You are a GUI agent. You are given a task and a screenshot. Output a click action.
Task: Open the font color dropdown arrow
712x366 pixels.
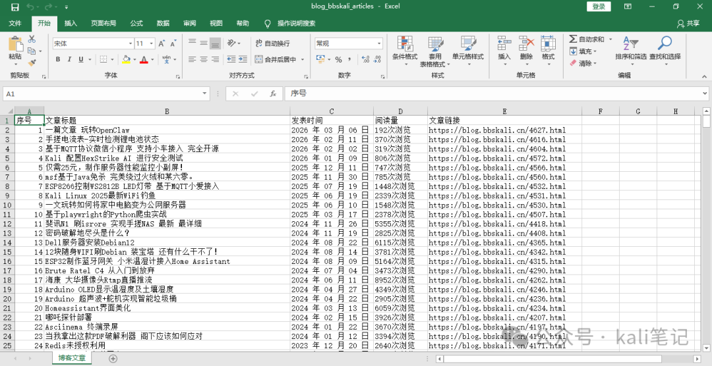pyautogui.click(x=152, y=59)
